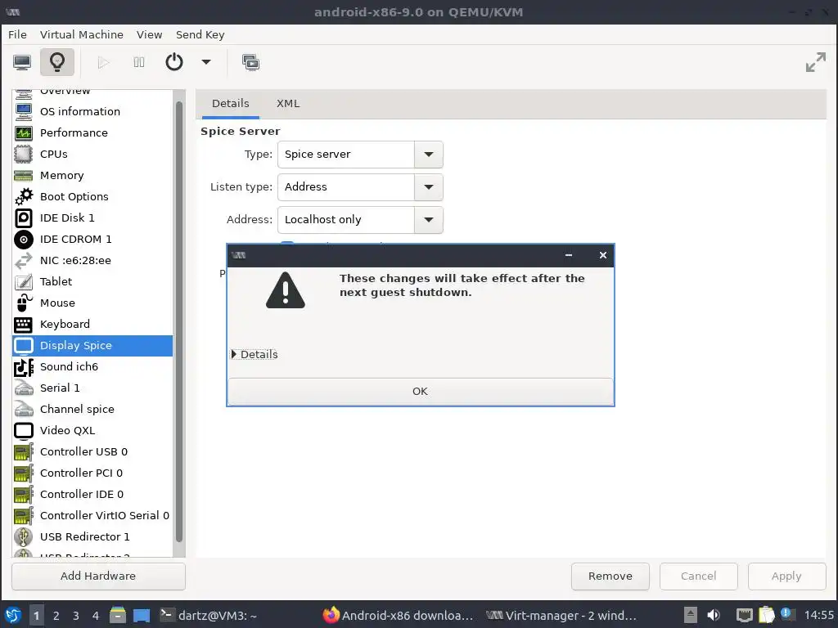Open the File menu
838x628 pixels.
(17, 34)
